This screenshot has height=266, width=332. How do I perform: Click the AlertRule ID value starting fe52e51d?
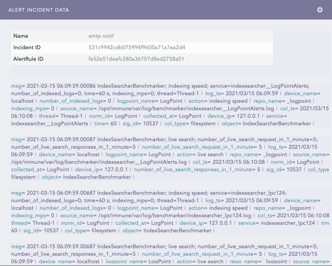tap(136, 59)
